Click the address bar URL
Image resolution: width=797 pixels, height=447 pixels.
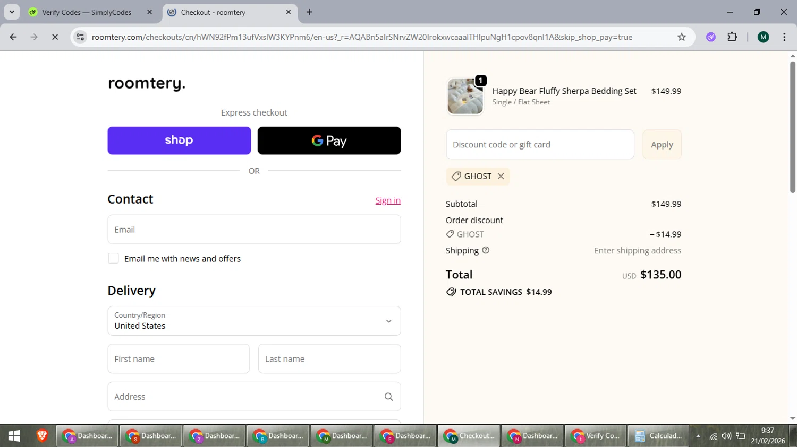(x=362, y=37)
